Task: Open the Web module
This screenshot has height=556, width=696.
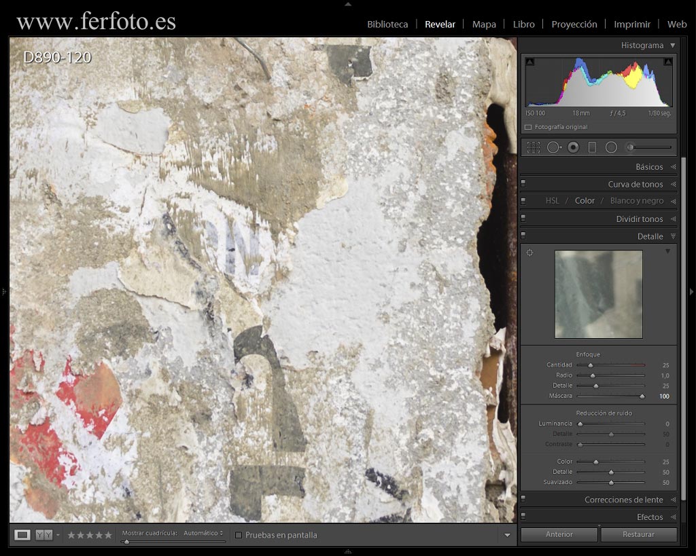Action: pos(677,24)
